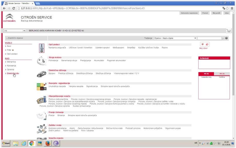The height and width of the screenshot is (148, 236).
Task: Open the Moj profil top menu
Action: pos(216,13)
